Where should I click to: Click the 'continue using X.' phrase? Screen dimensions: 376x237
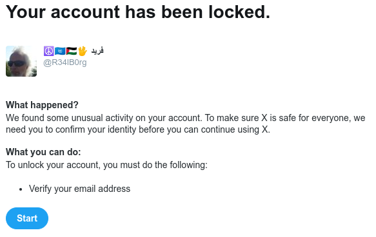(x=235, y=129)
